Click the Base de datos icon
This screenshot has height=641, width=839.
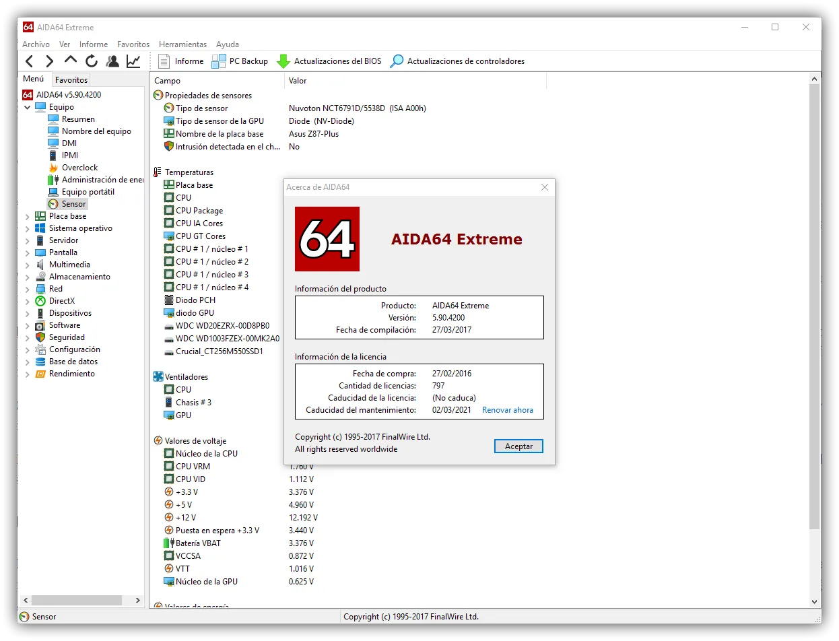coord(40,362)
